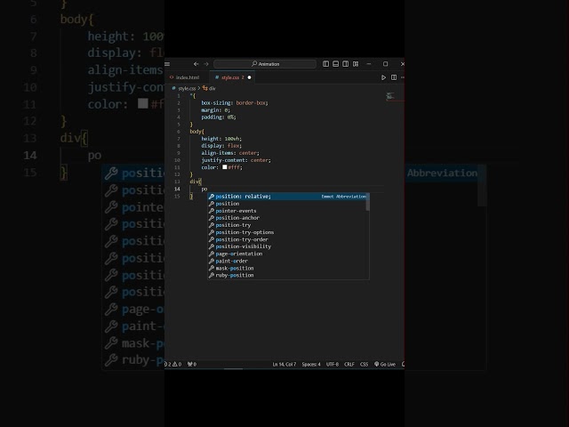Change encoding via 'UTF-8'
The height and width of the screenshot is (427, 569).
point(332,364)
